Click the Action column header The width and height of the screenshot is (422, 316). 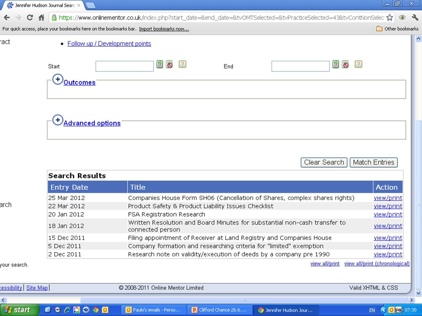pyautogui.click(x=388, y=187)
